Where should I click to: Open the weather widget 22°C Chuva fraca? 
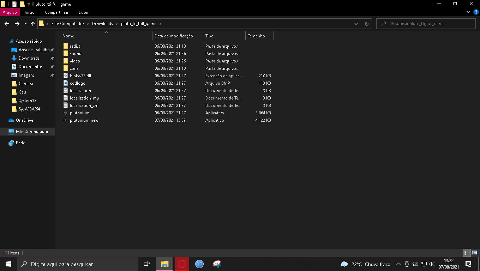366,264
